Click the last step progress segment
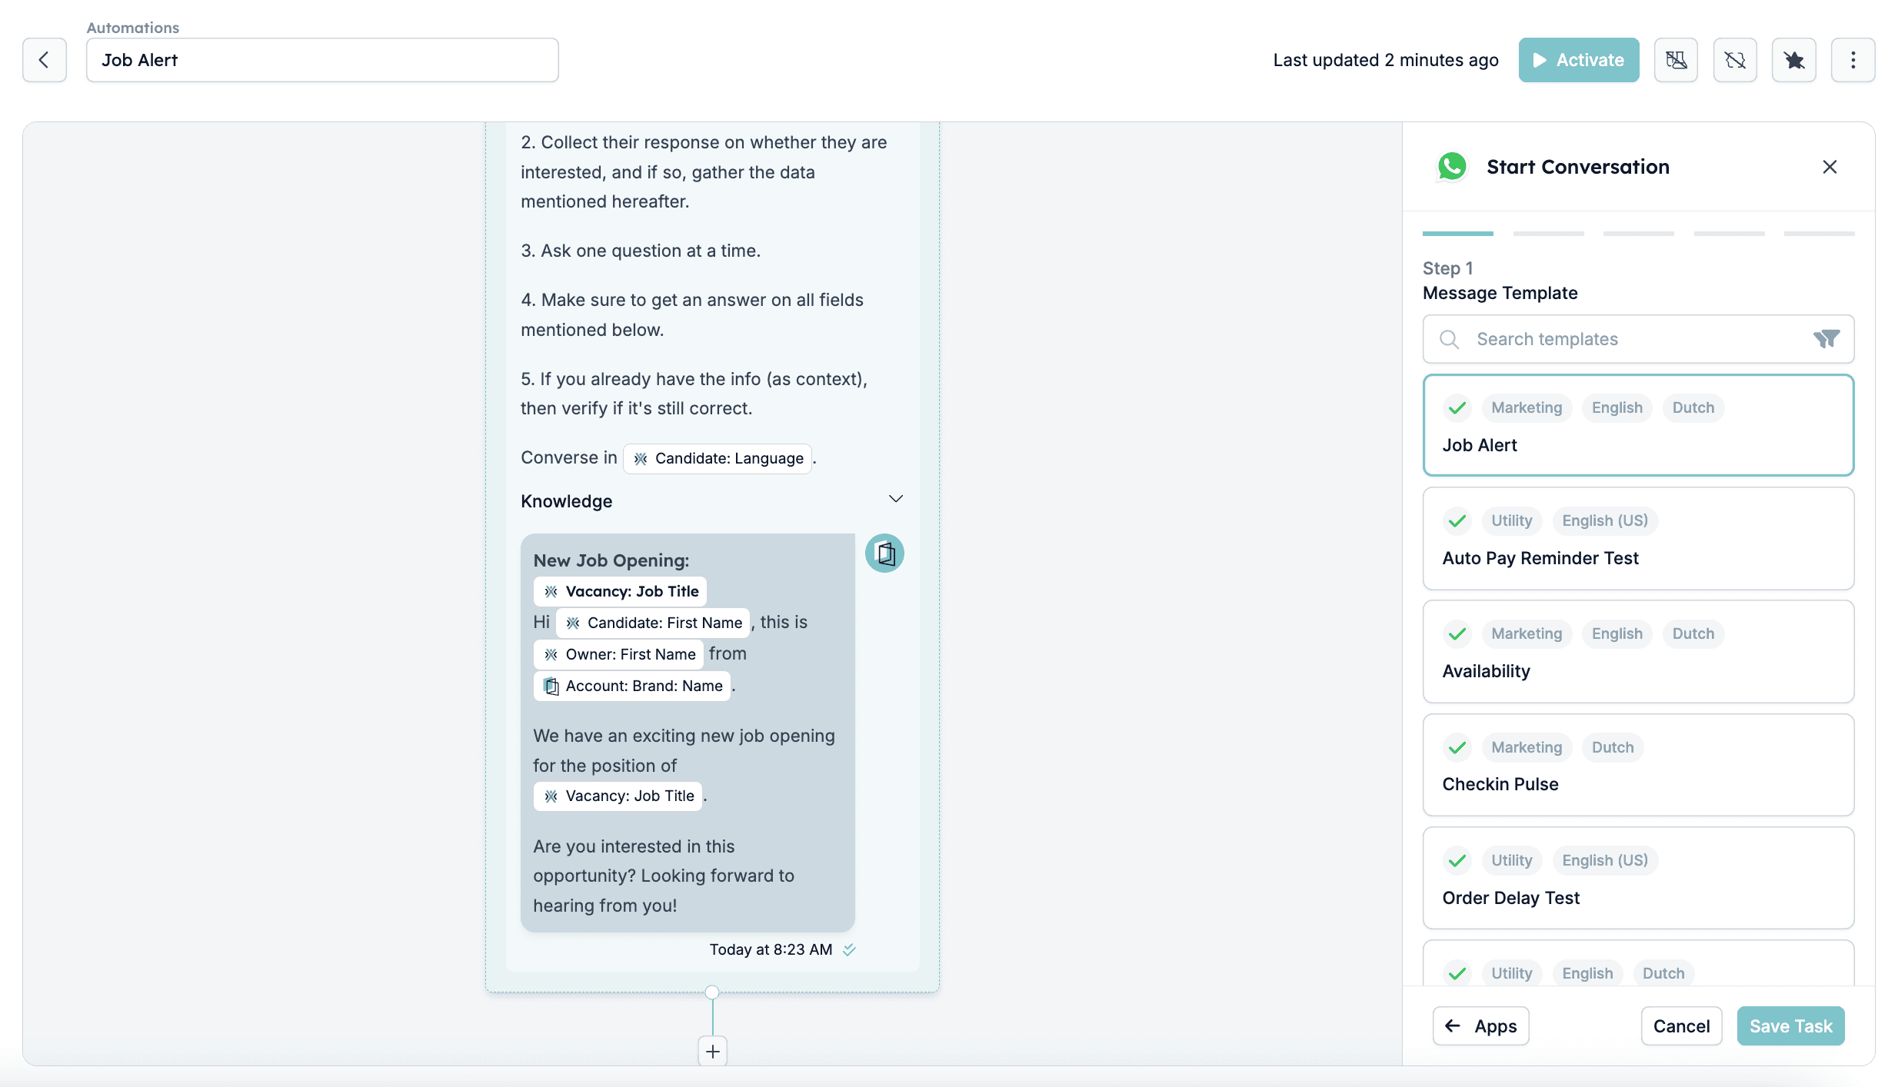Image resolution: width=1898 pixels, height=1087 pixels. tap(1819, 233)
